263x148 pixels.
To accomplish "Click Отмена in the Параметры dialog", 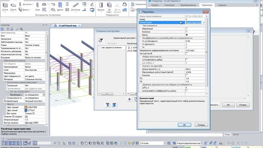I will 201,125.
